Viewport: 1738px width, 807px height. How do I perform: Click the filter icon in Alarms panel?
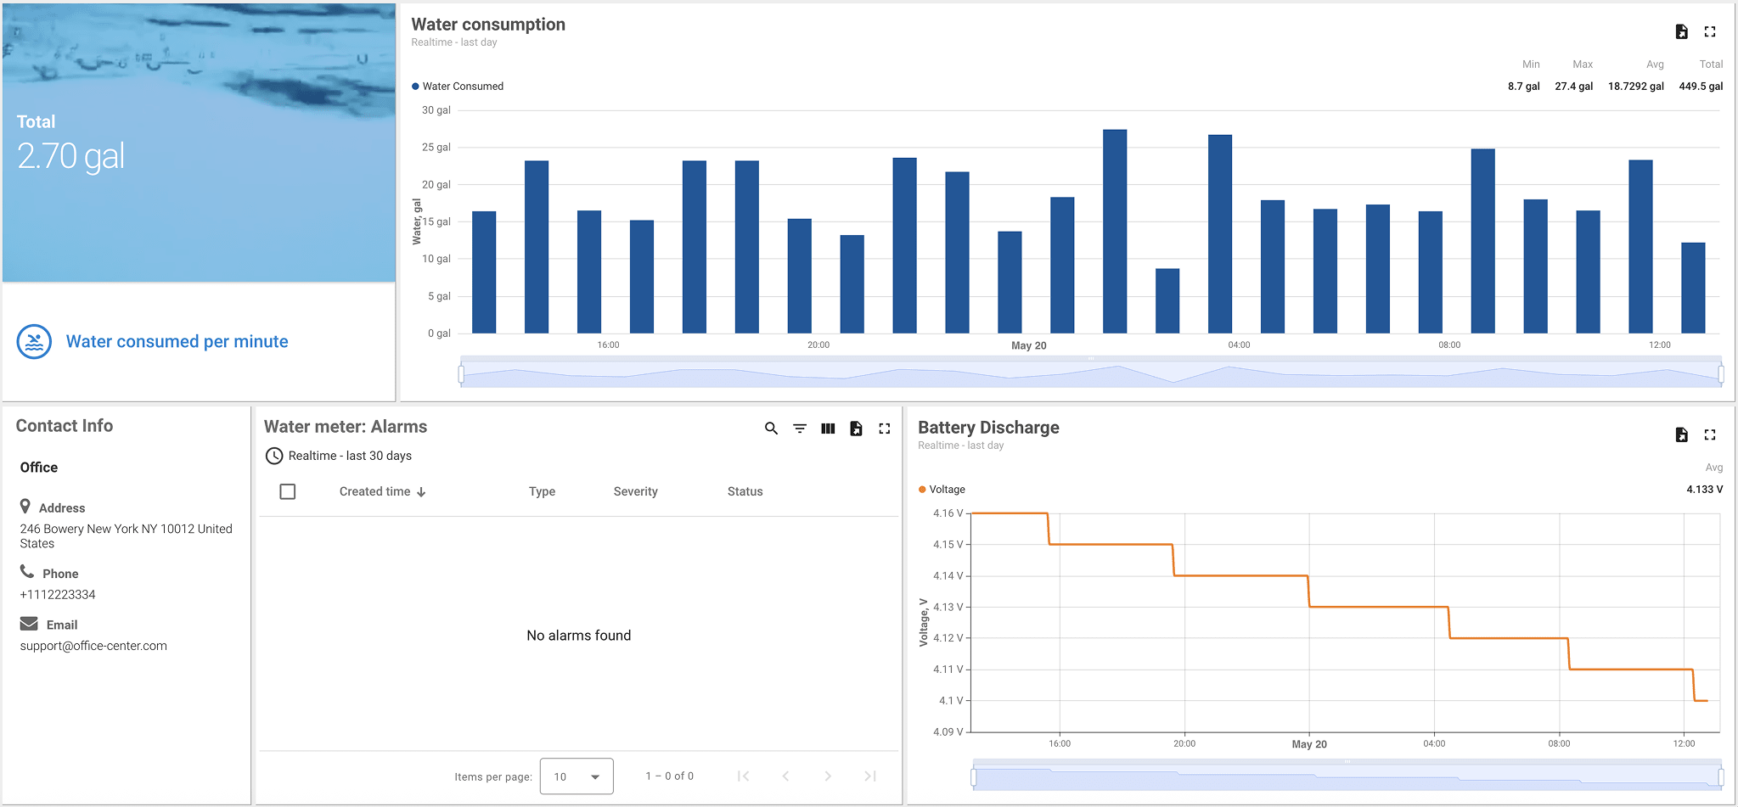point(800,429)
